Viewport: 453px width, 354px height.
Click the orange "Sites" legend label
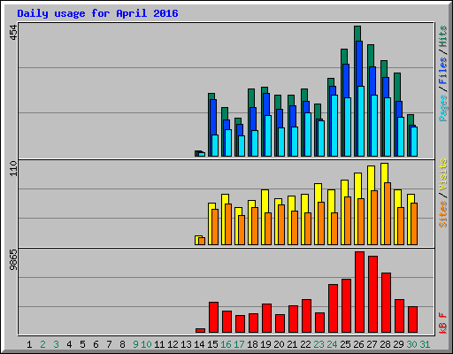pyautogui.click(x=442, y=214)
